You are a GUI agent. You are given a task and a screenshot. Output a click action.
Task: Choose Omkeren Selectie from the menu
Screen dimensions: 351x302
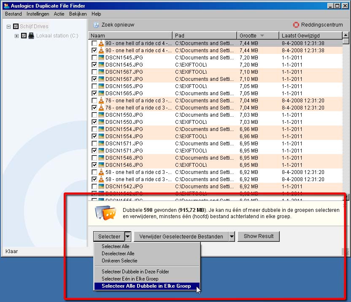click(x=147, y=261)
